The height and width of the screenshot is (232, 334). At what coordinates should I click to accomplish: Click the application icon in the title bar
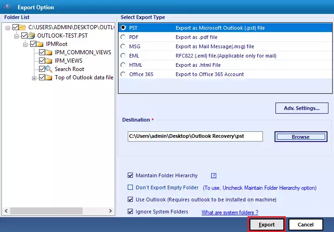(x=8, y=7)
